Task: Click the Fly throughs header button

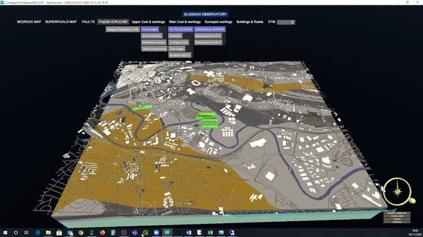Action: point(150,29)
